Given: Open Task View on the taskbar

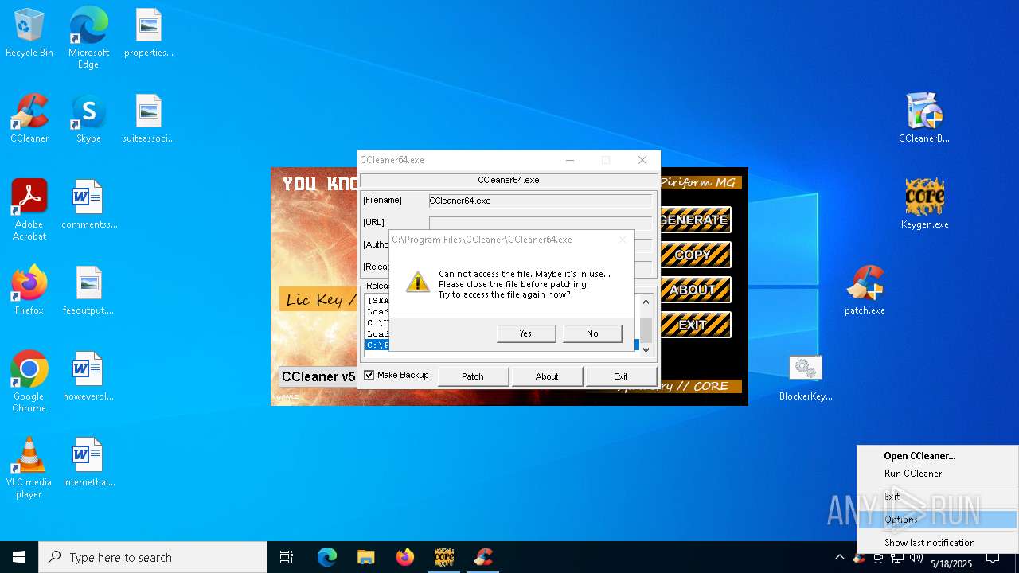Looking at the screenshot, I should [x=287, y=557].
